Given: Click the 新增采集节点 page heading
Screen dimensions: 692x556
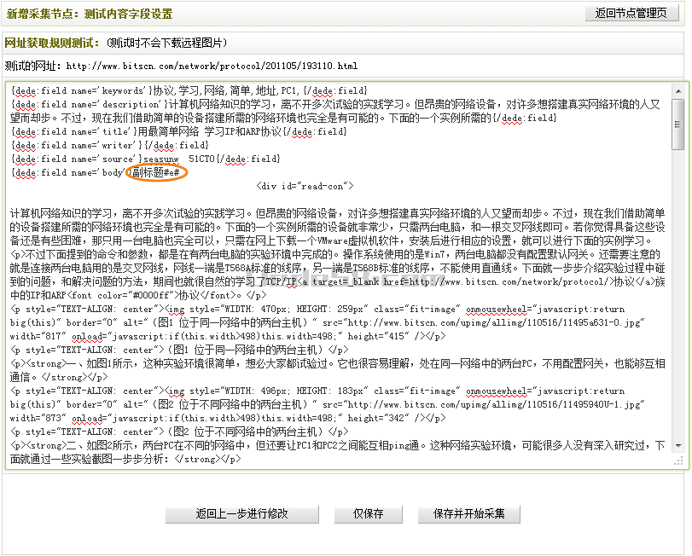Looking at the screenshot, I should click(x=90, y=14).
